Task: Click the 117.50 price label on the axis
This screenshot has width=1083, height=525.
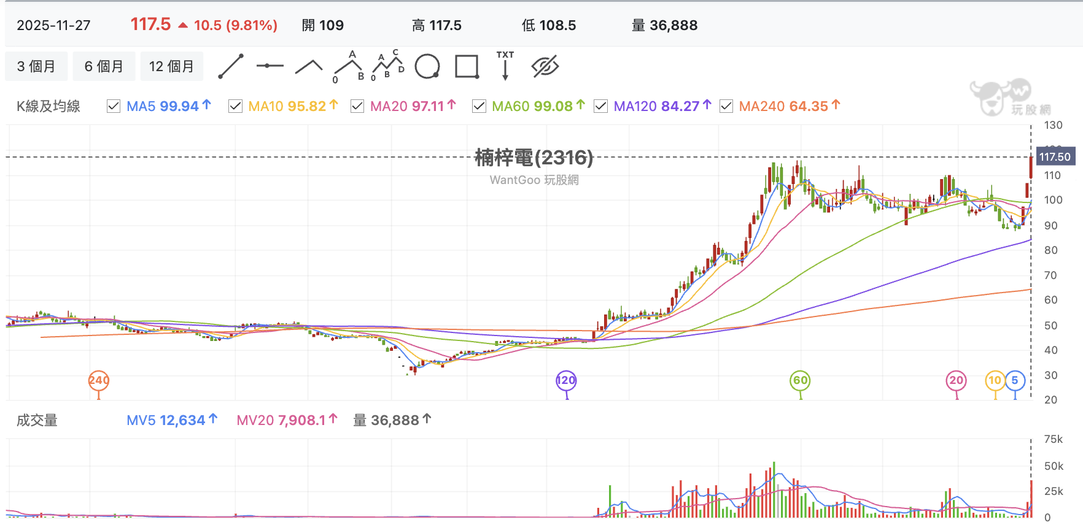Action: pyautogui.click(x=1055, y=157)
